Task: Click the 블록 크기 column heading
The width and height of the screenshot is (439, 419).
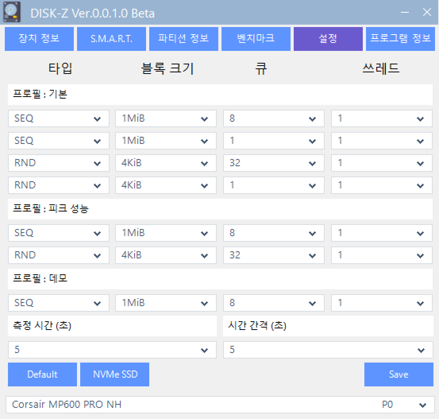Action: [168, 68]
